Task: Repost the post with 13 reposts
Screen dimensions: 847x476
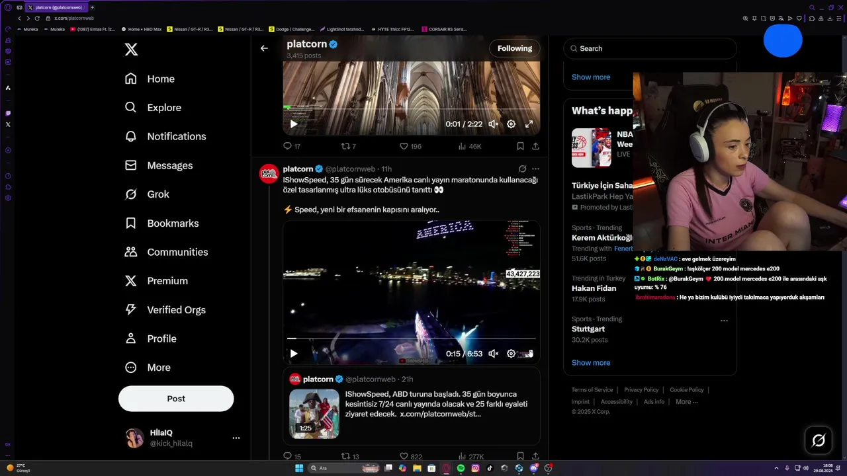Action: 349,456
